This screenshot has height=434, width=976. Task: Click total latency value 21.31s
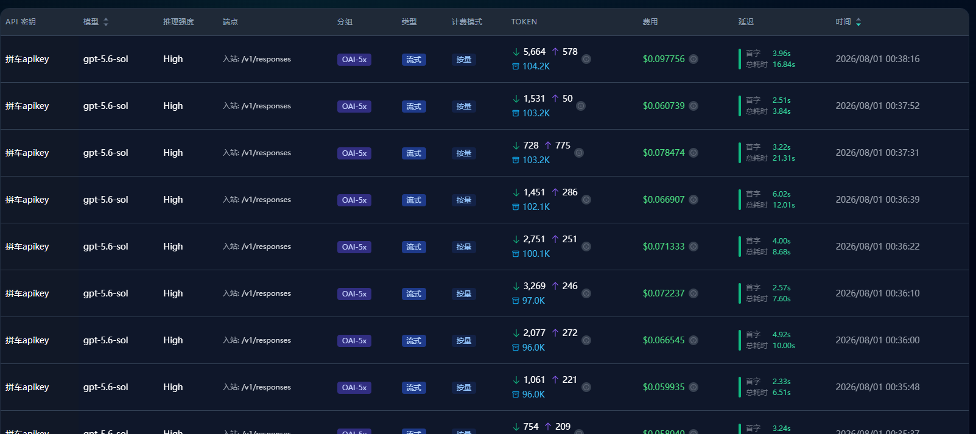coord(784,158)
